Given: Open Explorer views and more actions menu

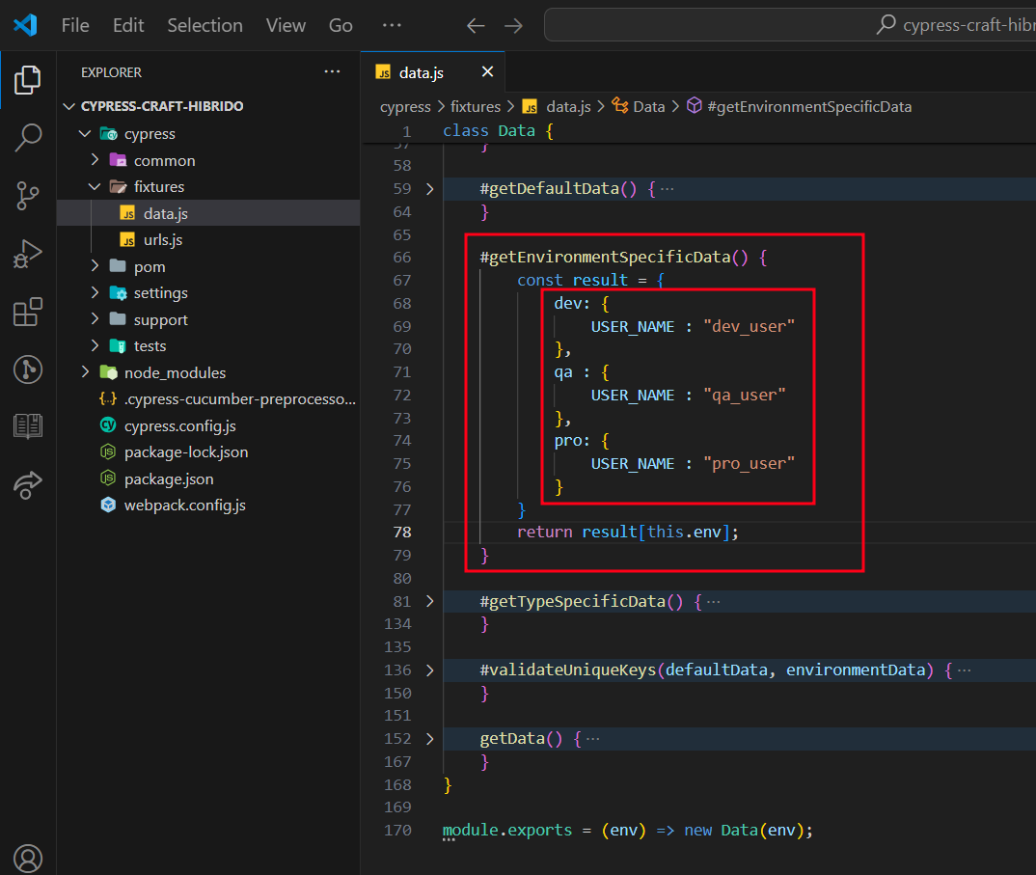Looking at the screenshot, I should click(333, 71).
